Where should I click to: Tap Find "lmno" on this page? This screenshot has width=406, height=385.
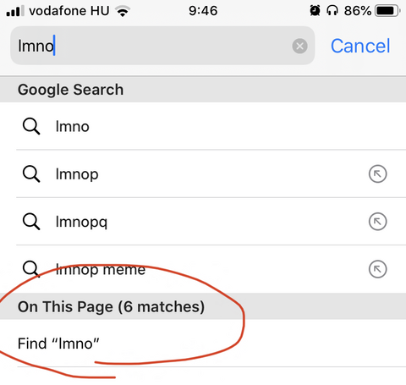pos(203,344)
